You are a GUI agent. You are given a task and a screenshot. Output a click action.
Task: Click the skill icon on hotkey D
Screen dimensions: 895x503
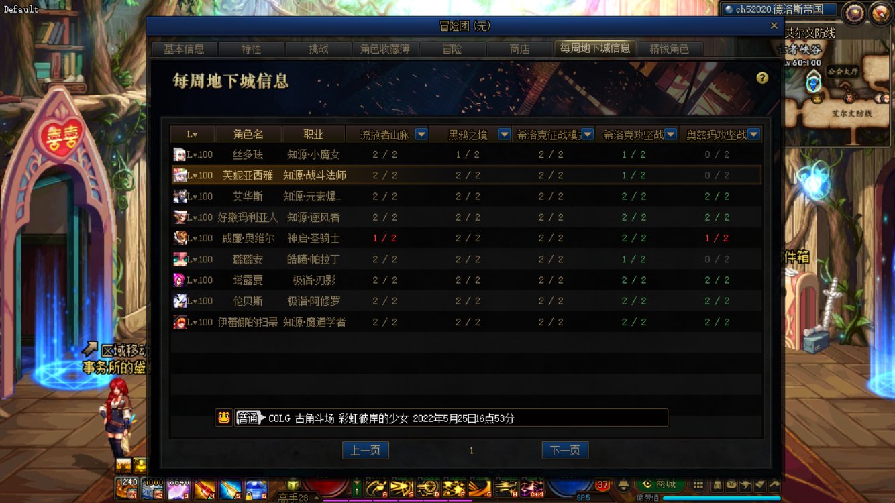428,489
